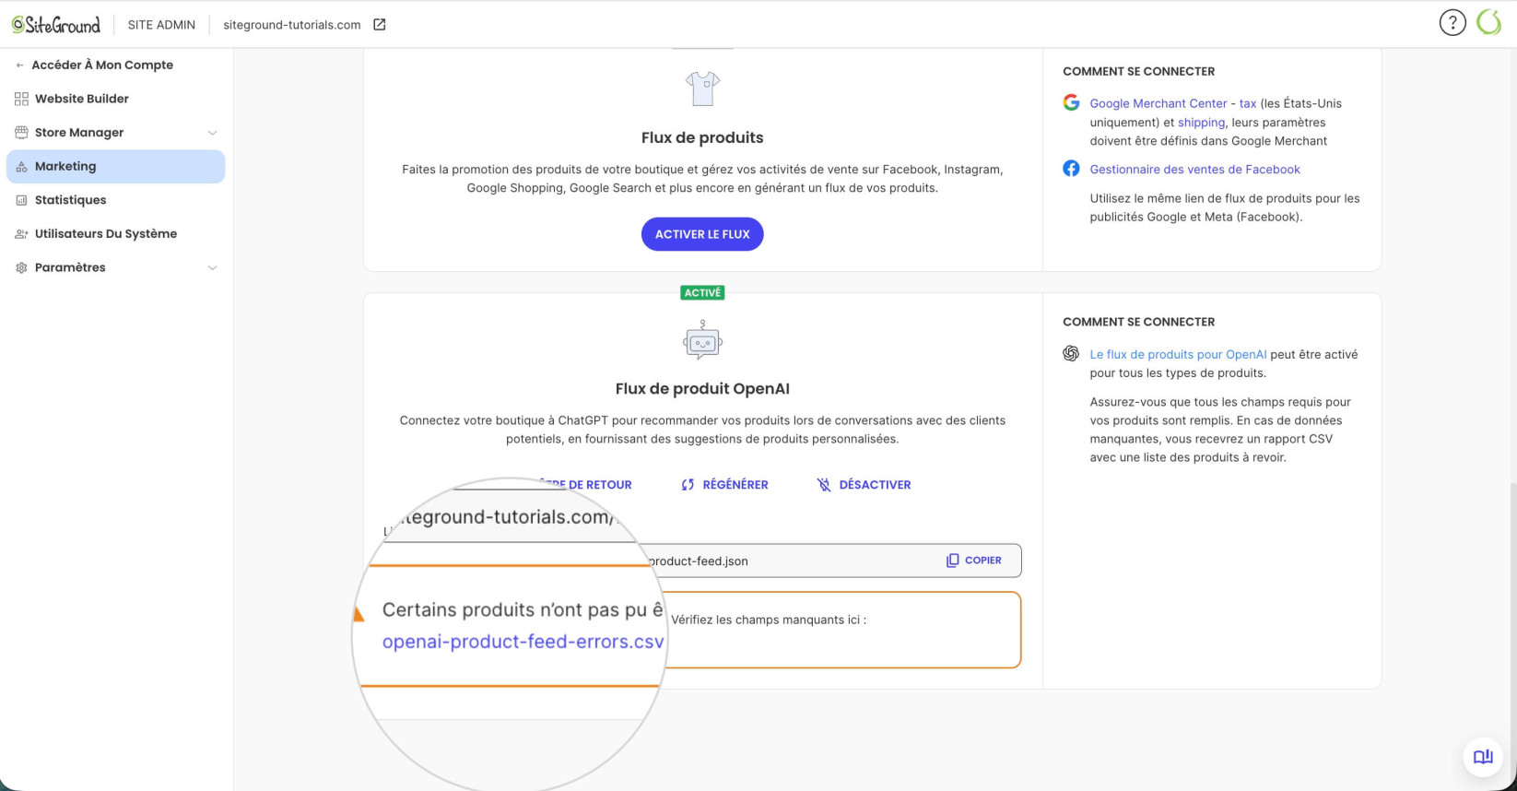The image size is (1517, 791).
Task: Click the t-shirt Flux de produits icon
Action: [702, 89]
